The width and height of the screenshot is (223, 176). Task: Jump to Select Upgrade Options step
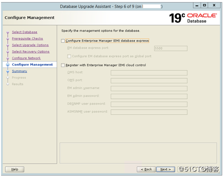point(30,45)
